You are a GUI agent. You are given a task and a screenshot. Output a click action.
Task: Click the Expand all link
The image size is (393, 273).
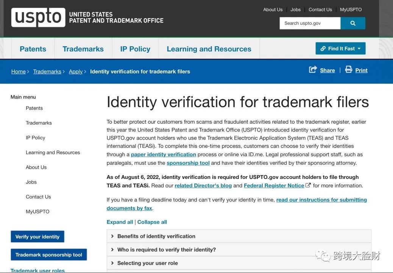120,222
